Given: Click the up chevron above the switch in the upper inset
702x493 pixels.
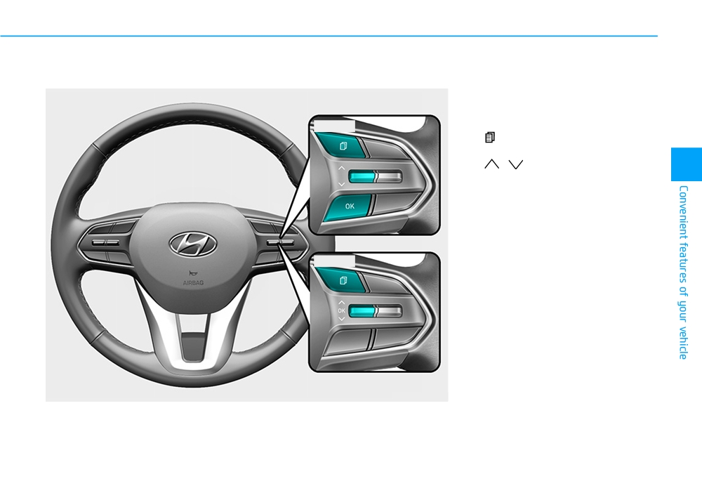Looking at the screenshot, I should (x=342, y=169).
